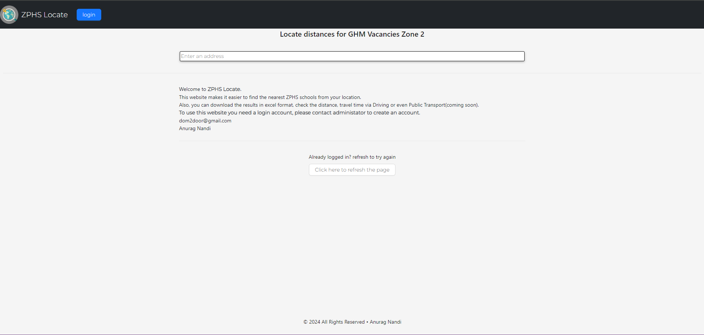Focus the Enter an address field

(x=352, y=56)
